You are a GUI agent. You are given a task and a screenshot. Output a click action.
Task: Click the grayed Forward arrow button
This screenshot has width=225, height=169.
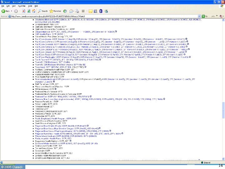[16, 11]
